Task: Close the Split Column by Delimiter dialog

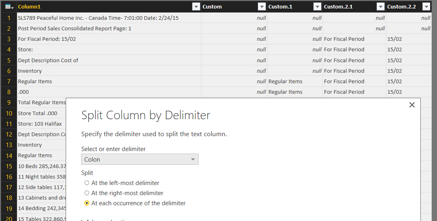Action: tap(412, 105)
